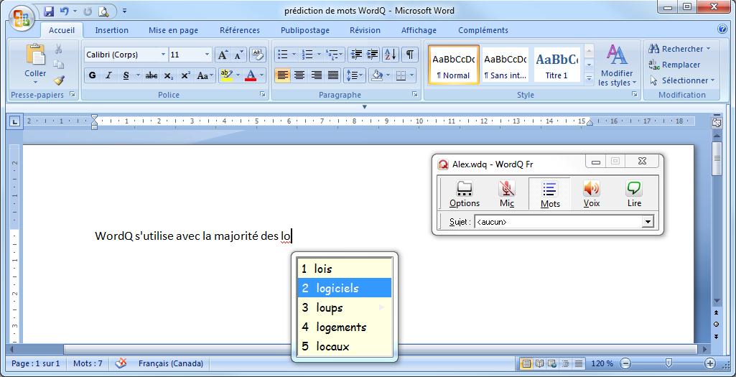Toggle bold (G) formatting
This screenshot has width=736, height=377.
[92, 75]
